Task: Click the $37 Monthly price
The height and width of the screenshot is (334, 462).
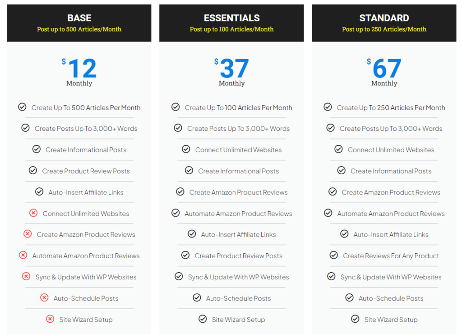Action: [x=231, y=72]
